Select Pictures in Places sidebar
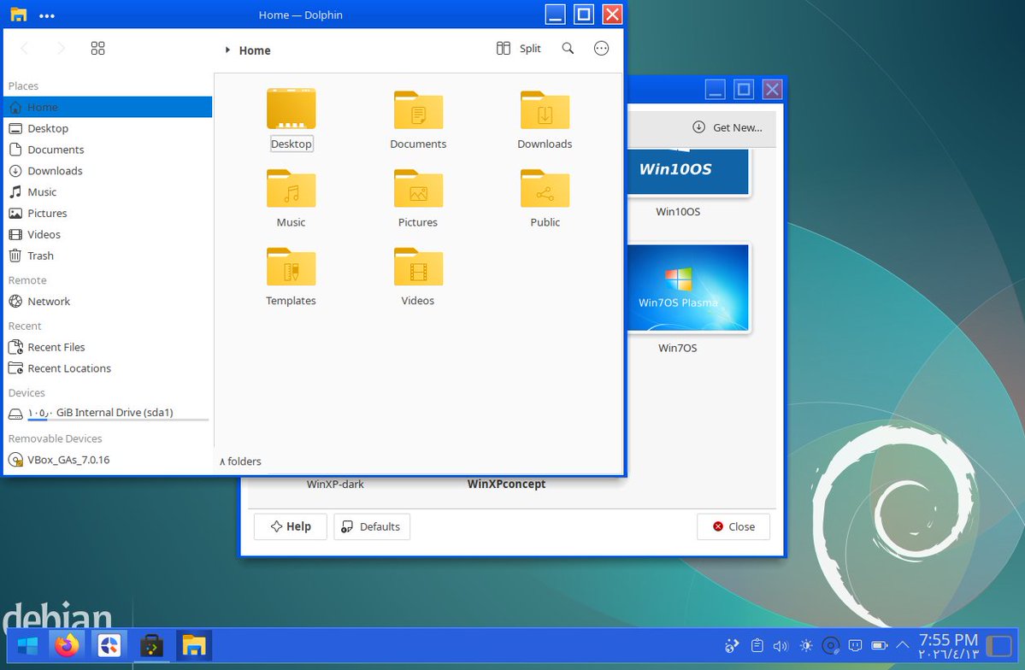This screenshot has width=1025, height=670. click(108, 213)
